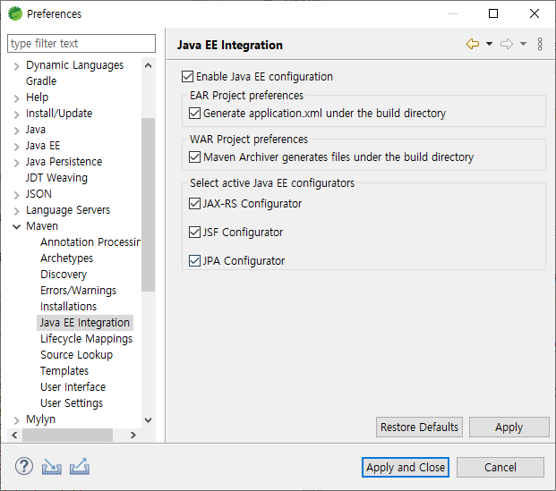The height and width of the screenshot is (491, 556).
Task: Click the tree vertical scrollbar thumb
Action: [x=149, y=205]
